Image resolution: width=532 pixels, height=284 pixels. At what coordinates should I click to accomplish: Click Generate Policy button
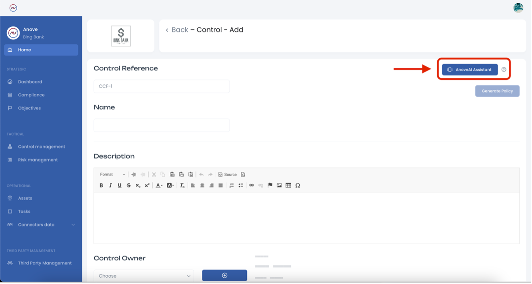tap(497, 91)
